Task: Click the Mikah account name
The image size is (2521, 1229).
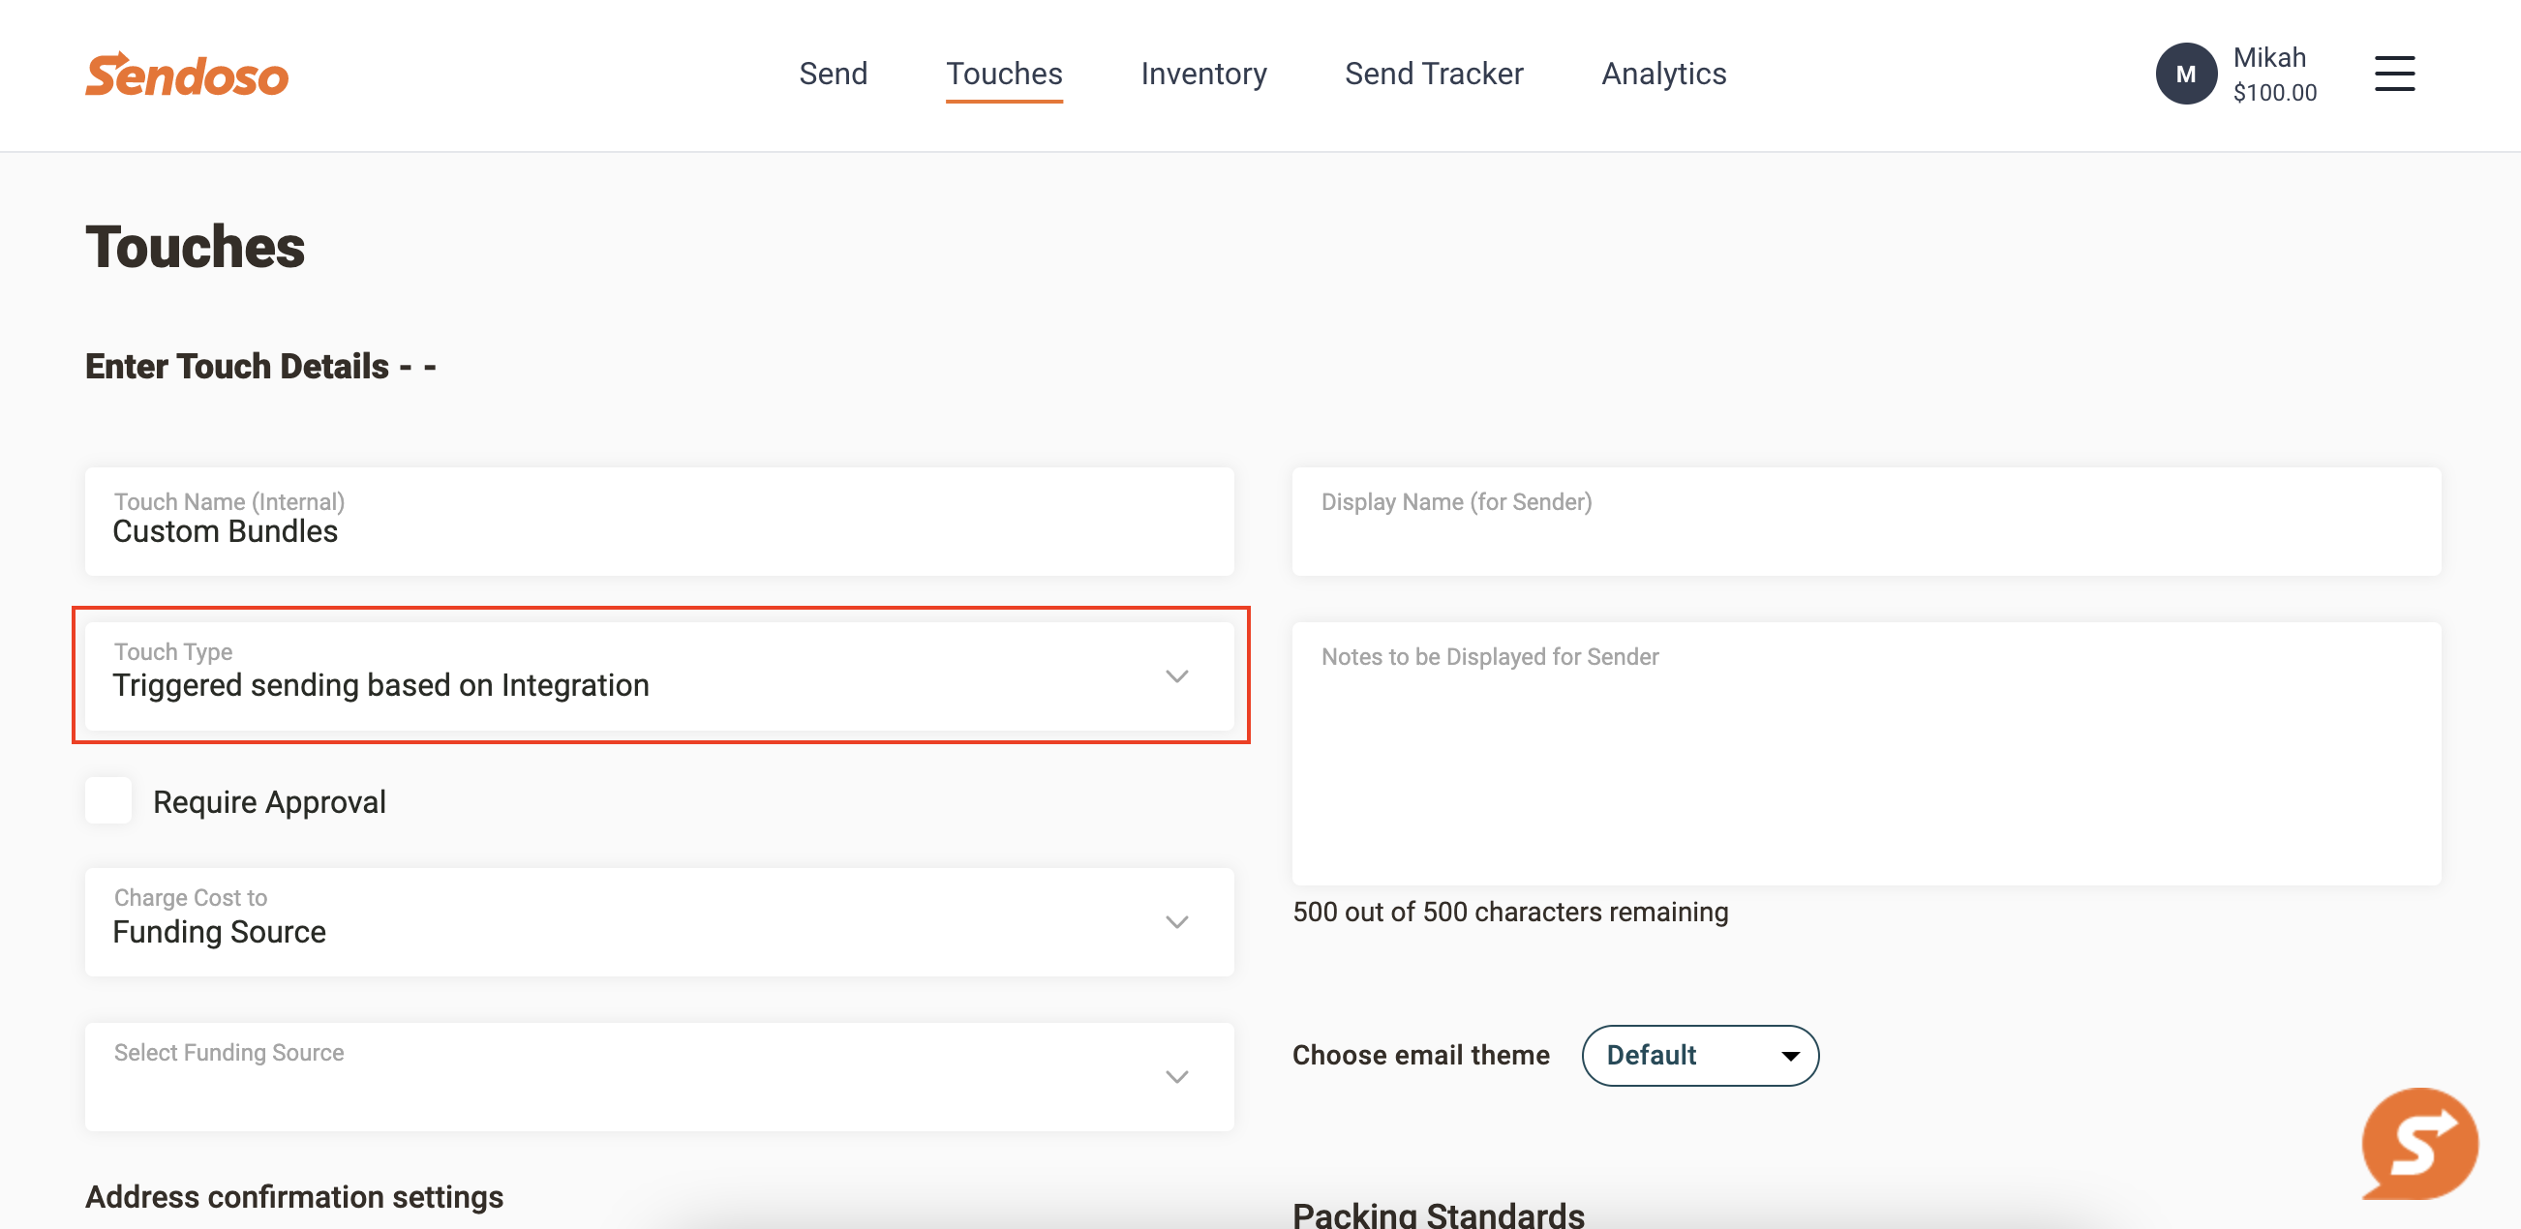Action: tap(2268, 58)
